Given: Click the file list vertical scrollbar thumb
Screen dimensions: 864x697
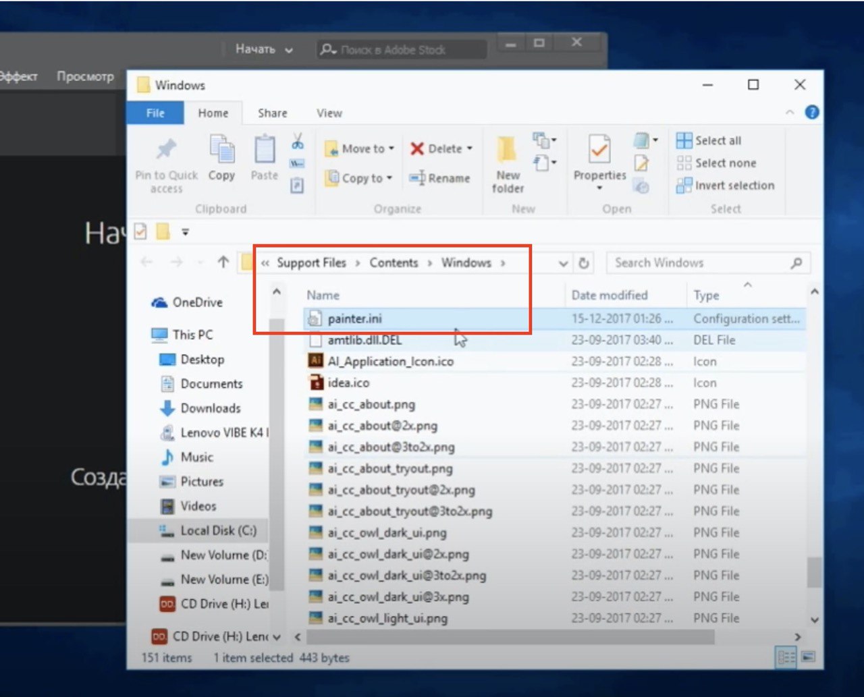Looking at the screenshot, I should [815, 572].
